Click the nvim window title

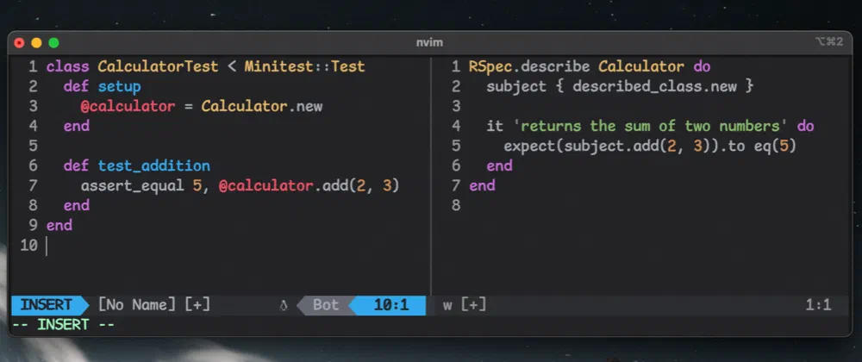click(x=429, y=43)
